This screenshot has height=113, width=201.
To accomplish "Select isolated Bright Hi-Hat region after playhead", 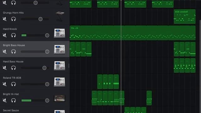I will click(149, 98).
